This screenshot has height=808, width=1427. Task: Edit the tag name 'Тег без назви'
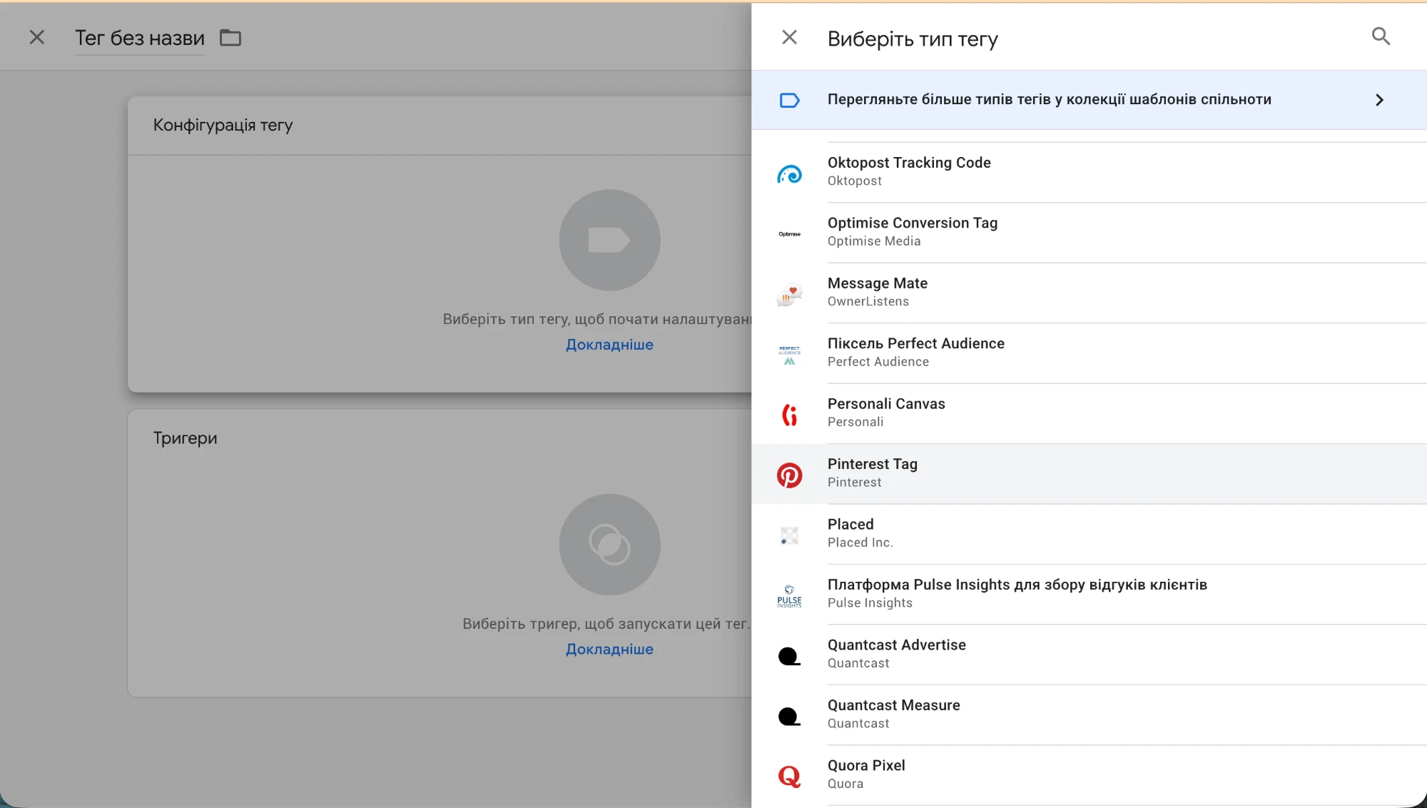tap(140, 39)
